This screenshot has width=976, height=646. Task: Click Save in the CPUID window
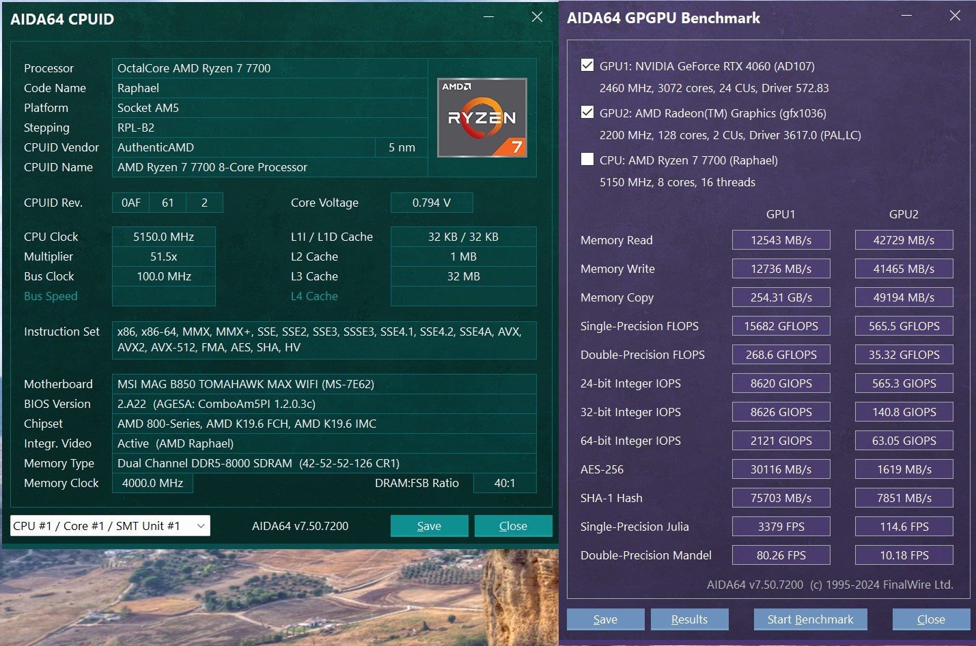pyautogui.click(x=429, y=526)
